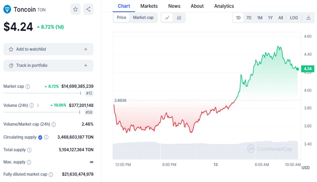Image resolution: width=317 pixels, height=182 pixels.
Task: Click the volume bars area under the chart
Action: pos(205,150)
